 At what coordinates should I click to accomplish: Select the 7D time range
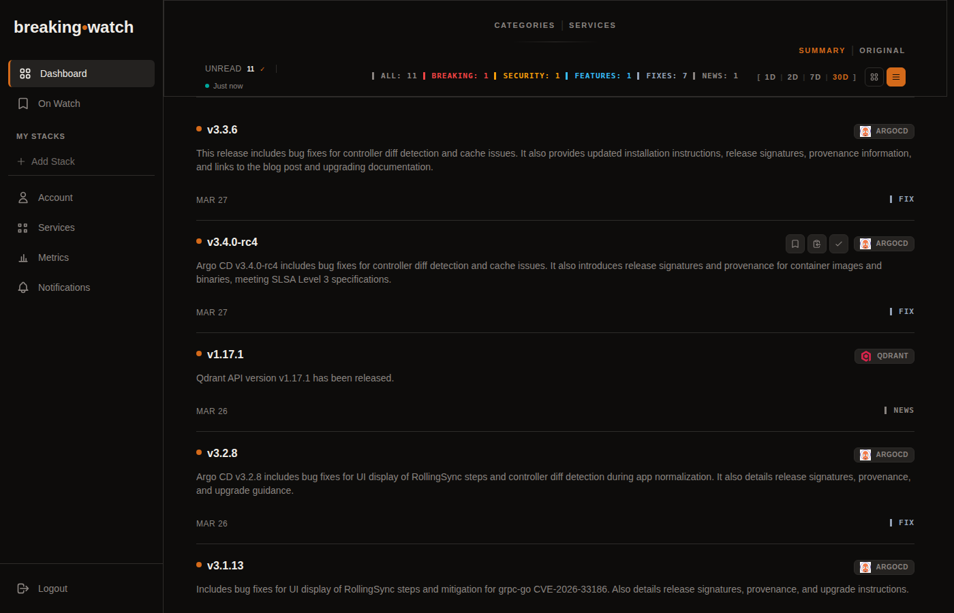click(815, 77)
